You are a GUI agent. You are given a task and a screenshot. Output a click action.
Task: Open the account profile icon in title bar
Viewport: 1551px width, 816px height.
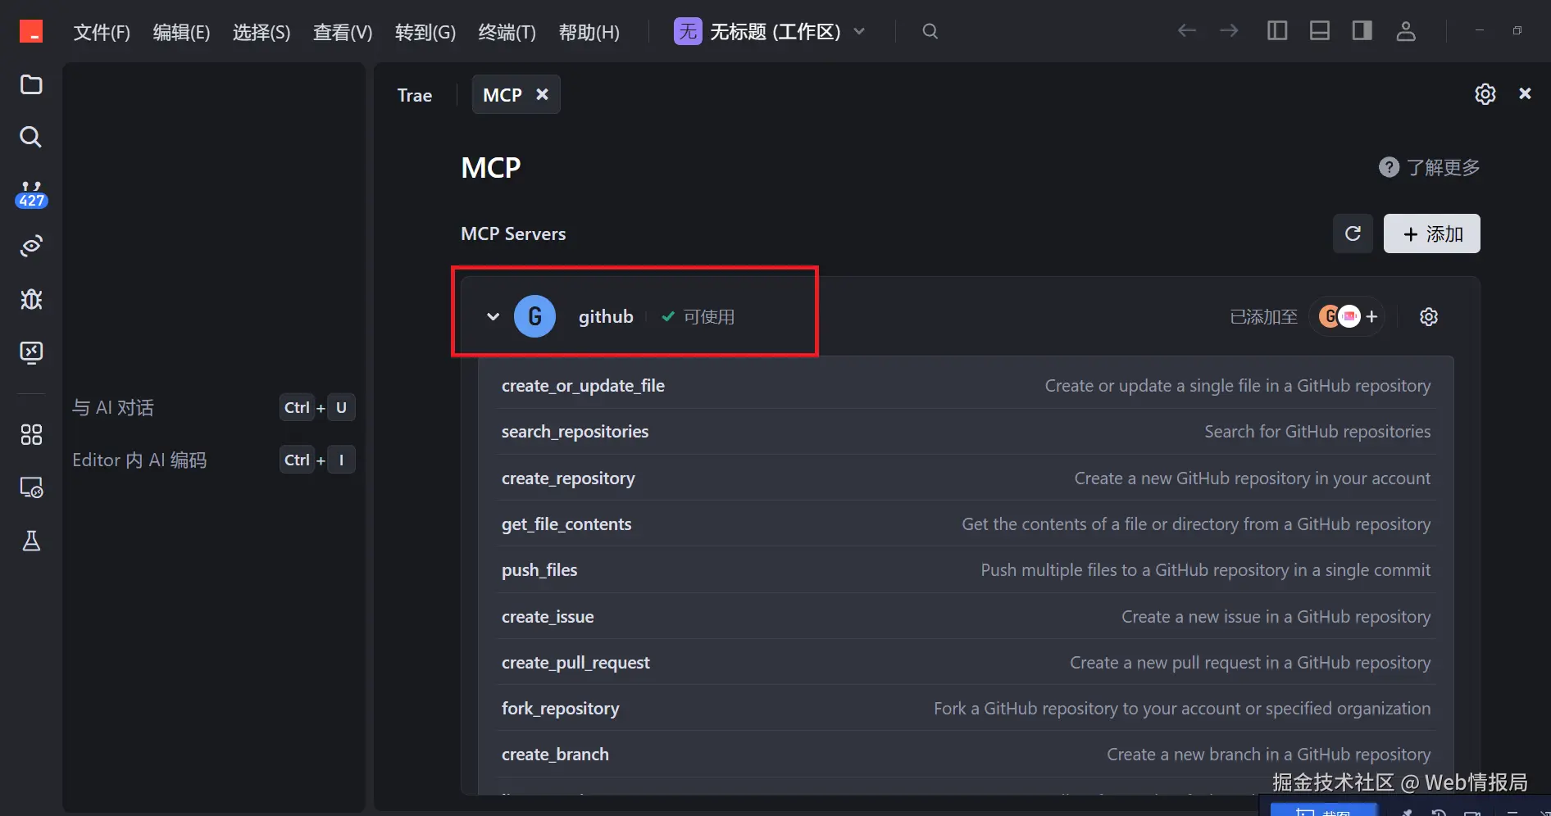coord(1405,31)
